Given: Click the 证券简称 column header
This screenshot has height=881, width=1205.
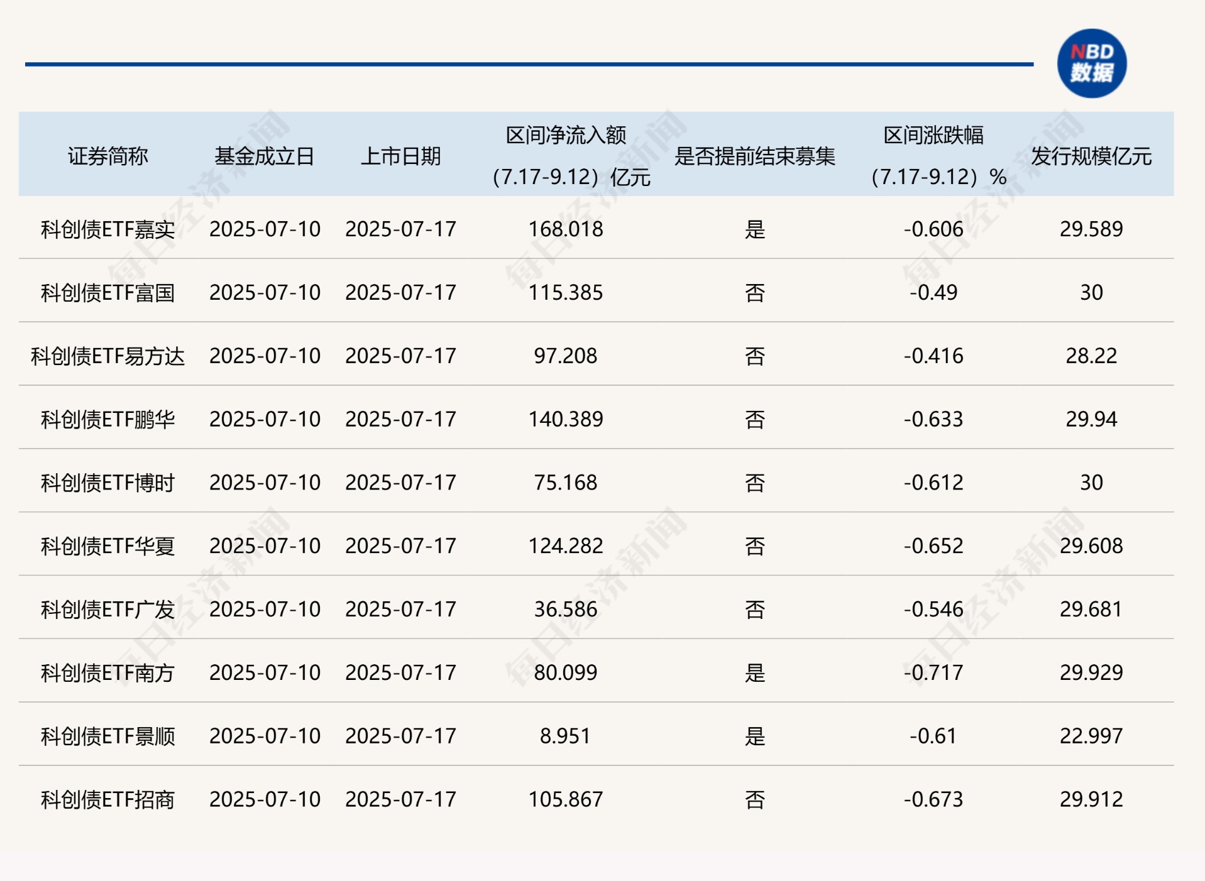Looking at the screenshot, I should [x=107, y=156].
